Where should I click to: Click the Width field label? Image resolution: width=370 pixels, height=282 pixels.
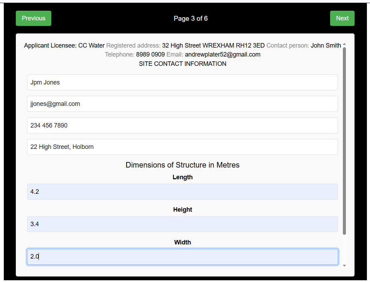click(x=182, y=242)
